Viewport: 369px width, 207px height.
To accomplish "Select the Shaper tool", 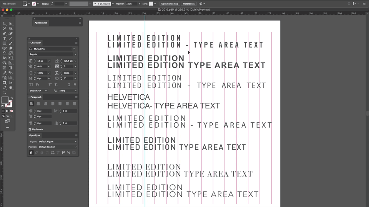I will point(4,48).
